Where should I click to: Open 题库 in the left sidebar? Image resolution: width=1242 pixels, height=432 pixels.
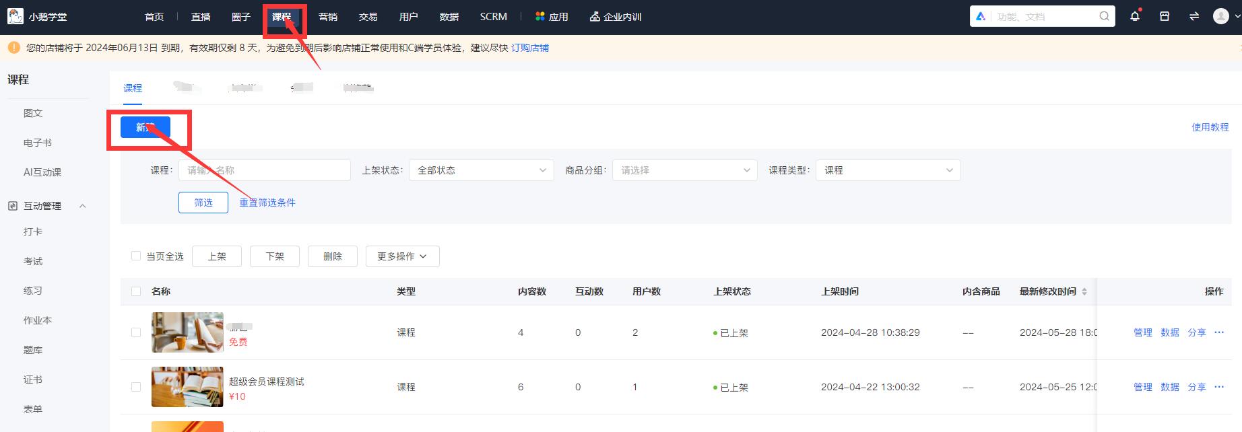click(33, 350)
